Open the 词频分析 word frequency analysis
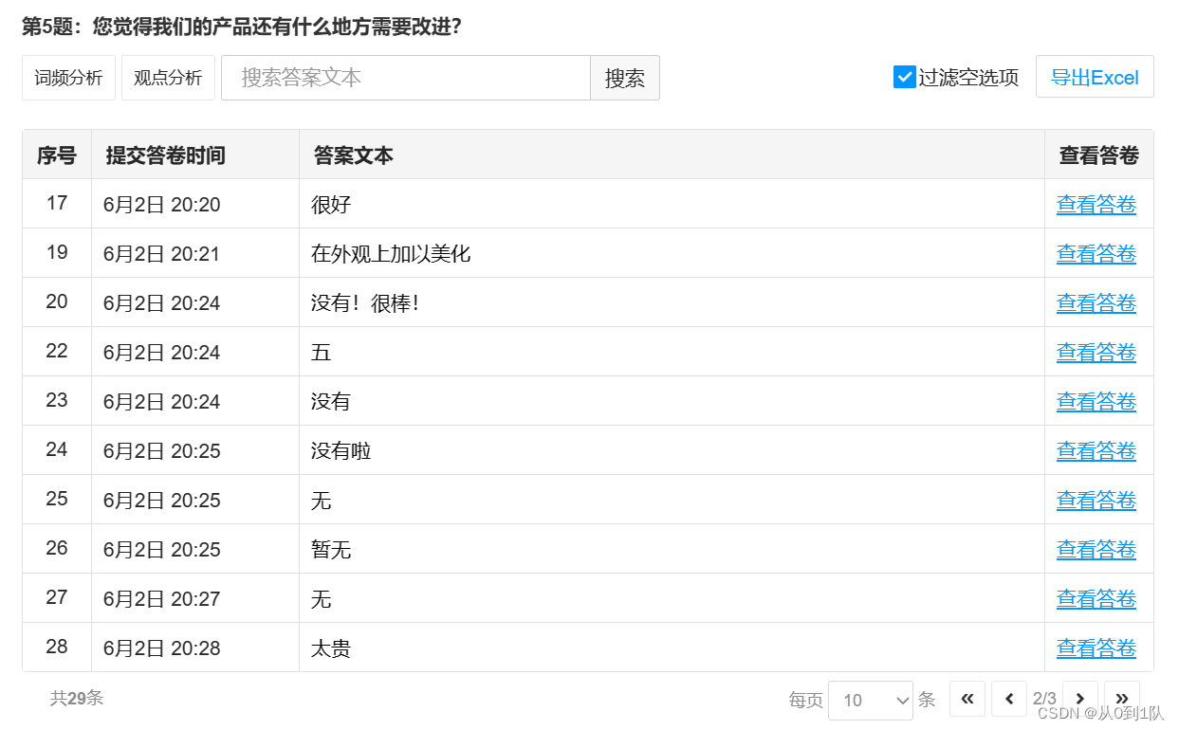The width and height of the screenshot is (1179, 730). pos(67,77)
